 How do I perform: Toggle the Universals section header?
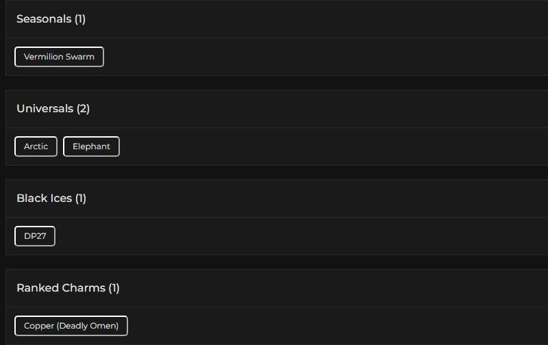point(274,109)
